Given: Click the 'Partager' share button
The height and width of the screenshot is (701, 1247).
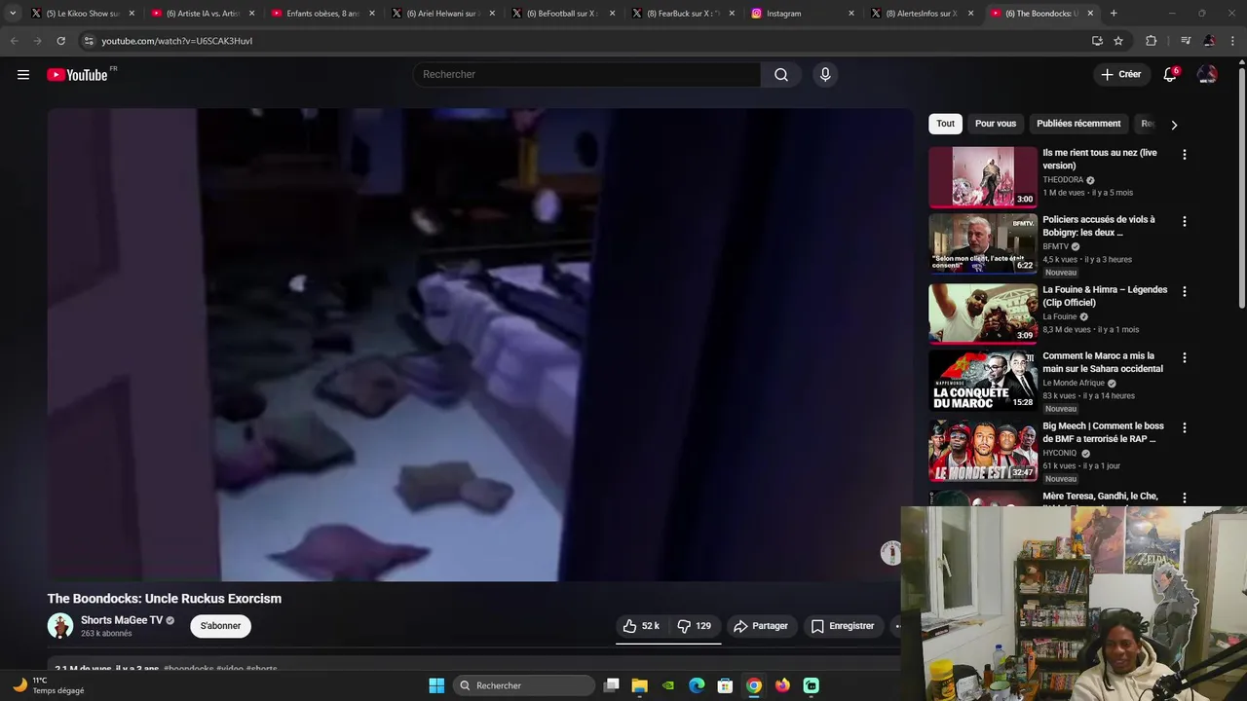Looking at the screenshot, I should pos(761,626).
